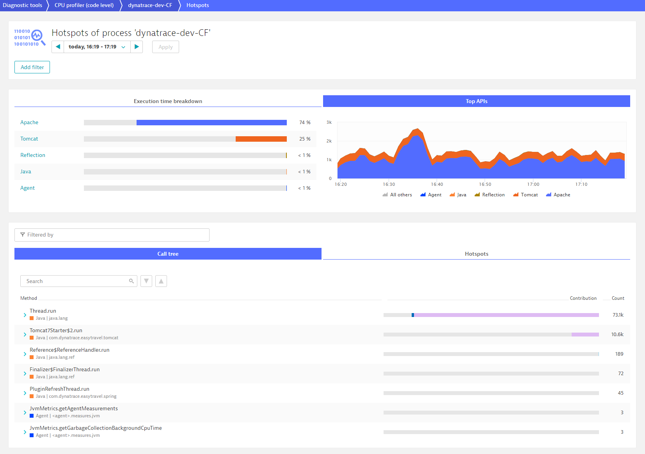Viewport: 645px width, 454px height.
Task: Click the Method column header
Action: point(28,298)
